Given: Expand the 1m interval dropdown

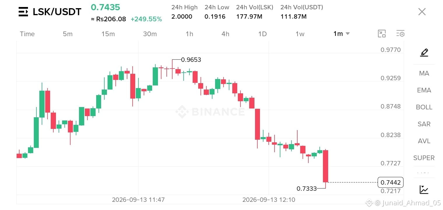Looking at the screenshot, I should point(342,34).
